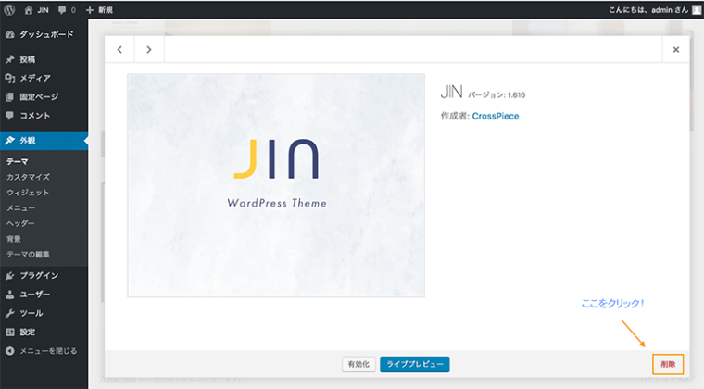The width and height of the screenshot is (704, 389).
Task: Click the wrench icon beside ツール
Action: 10,313
